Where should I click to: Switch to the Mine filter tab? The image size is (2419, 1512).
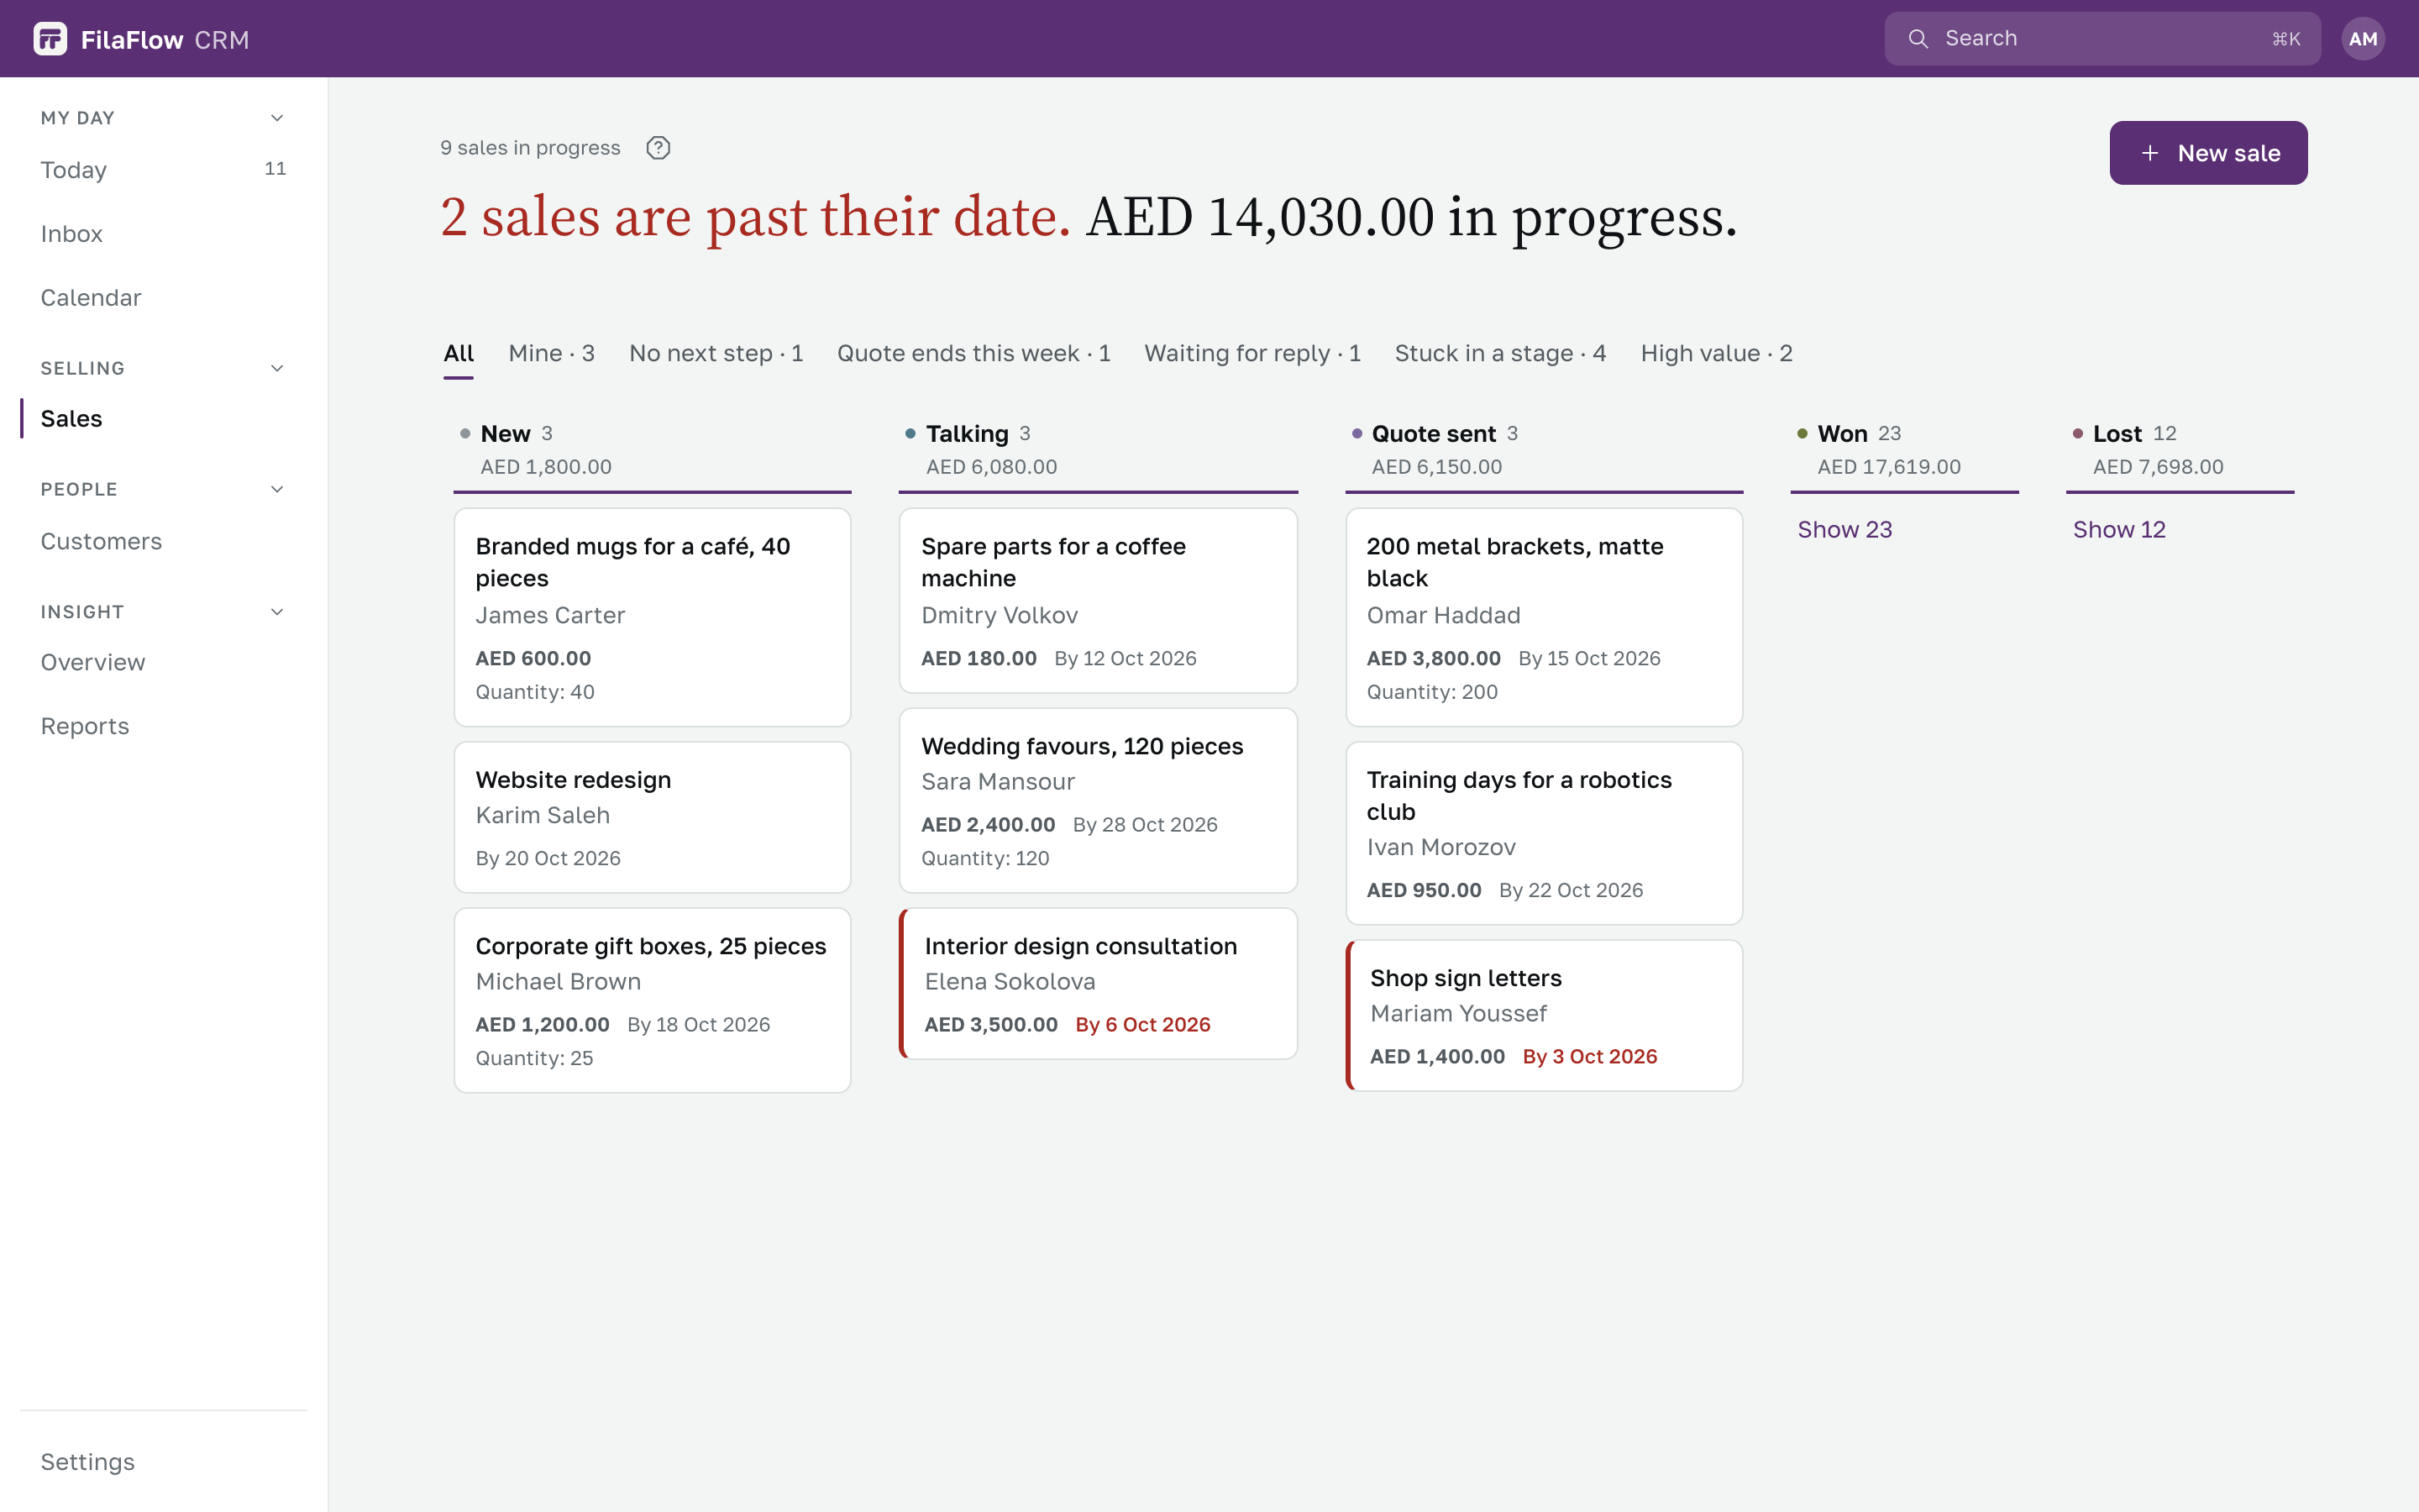tap(552, 354)
